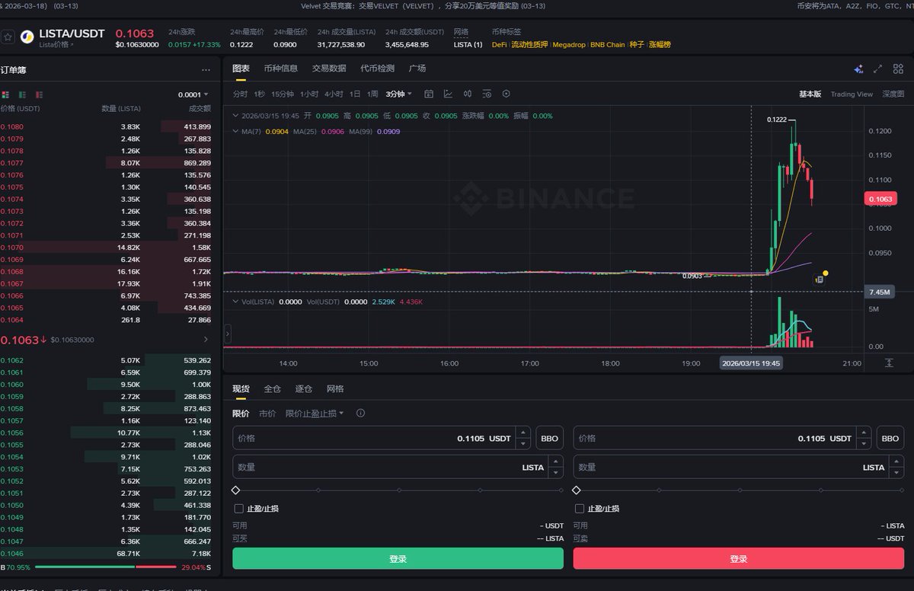Switch to the 币种信息 tab
The width and height of the screenshot is (914, 591).
280,68
